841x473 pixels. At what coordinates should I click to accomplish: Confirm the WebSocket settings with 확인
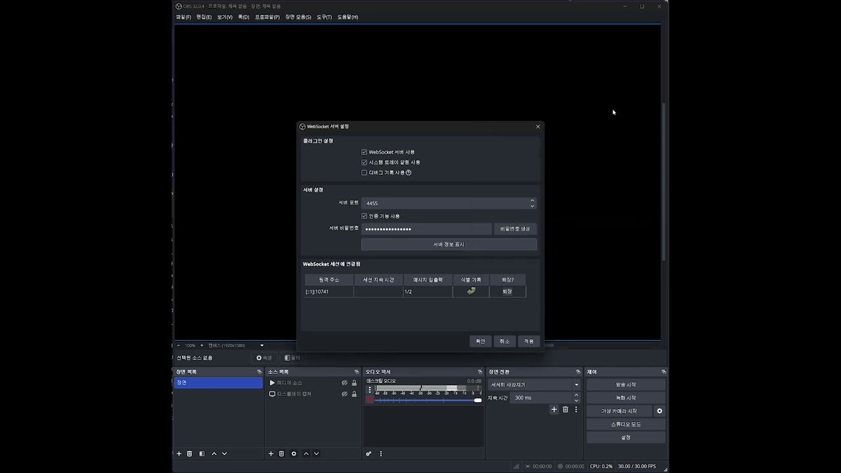pos(480,342)
